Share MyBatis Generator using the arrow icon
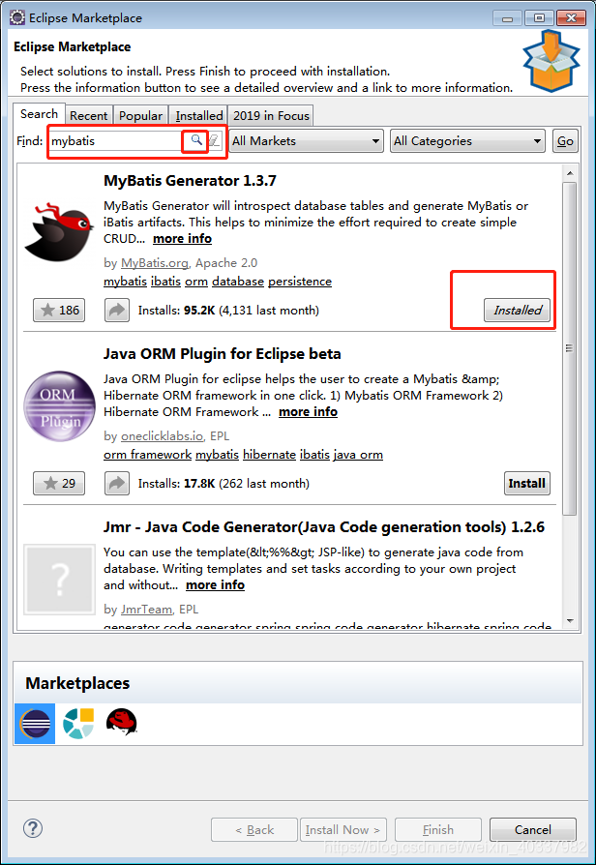 117,310
